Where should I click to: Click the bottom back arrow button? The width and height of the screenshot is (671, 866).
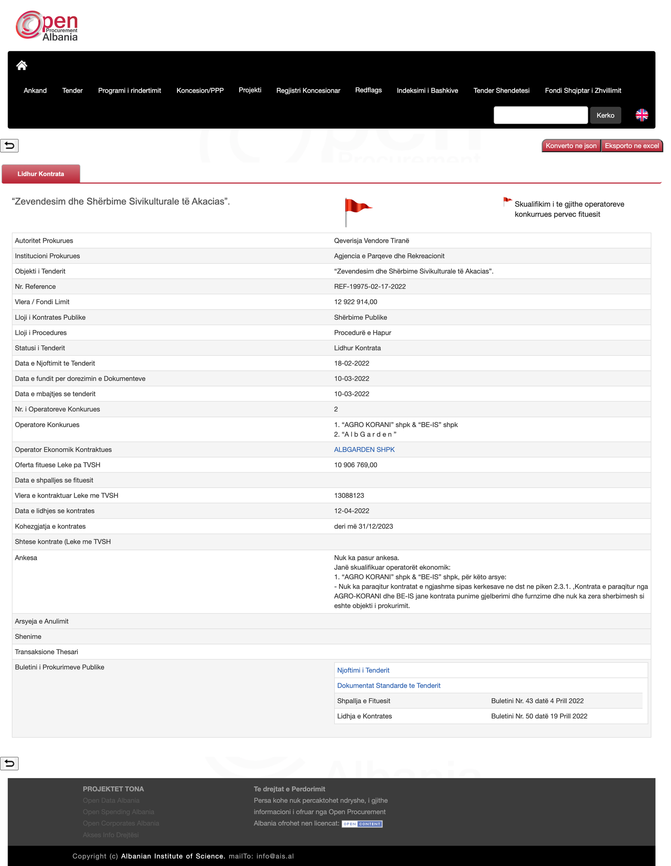point(9,763)
